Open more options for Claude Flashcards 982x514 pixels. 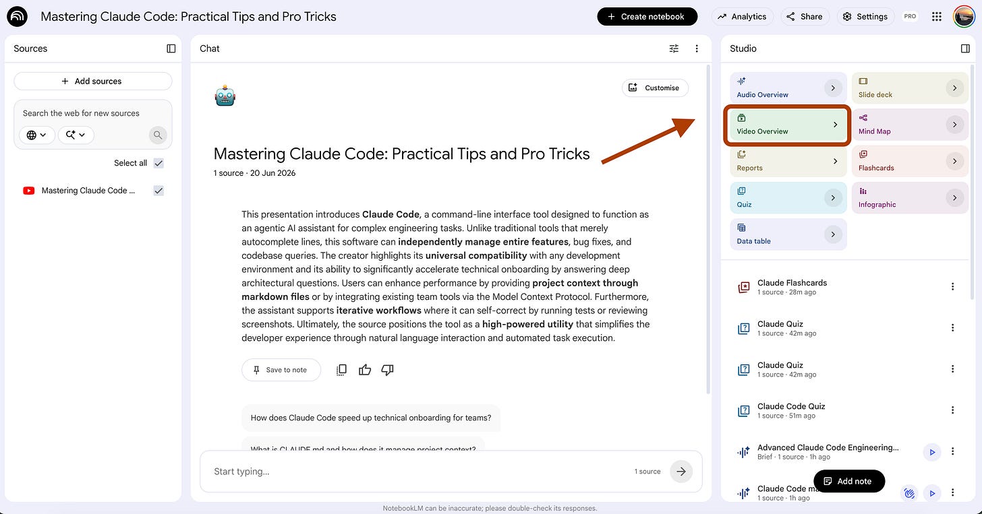(953, 287)
